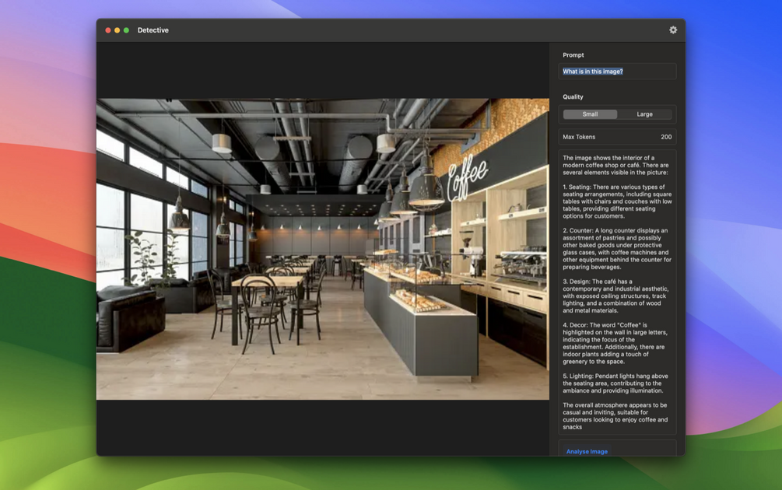782x490 pixels.
Task: Select the Large quality option
Action: 644,114
